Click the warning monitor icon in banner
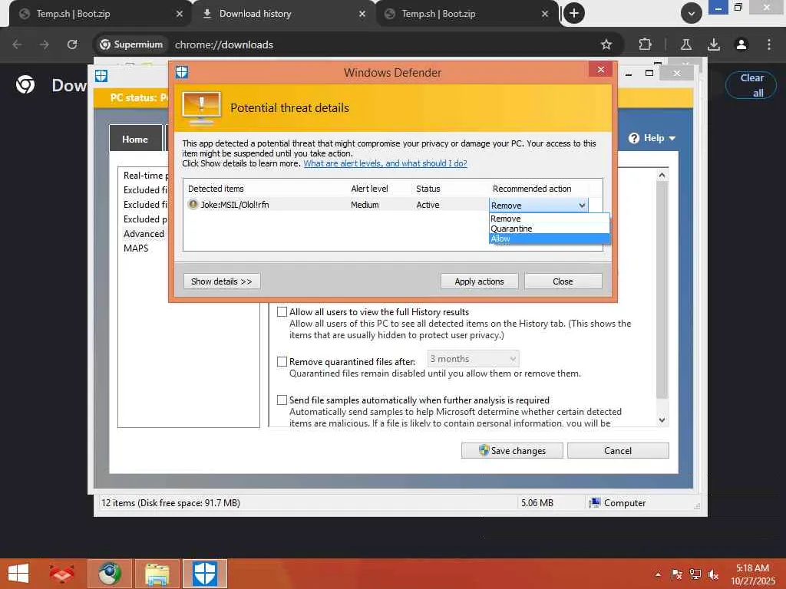 point(202,109)
